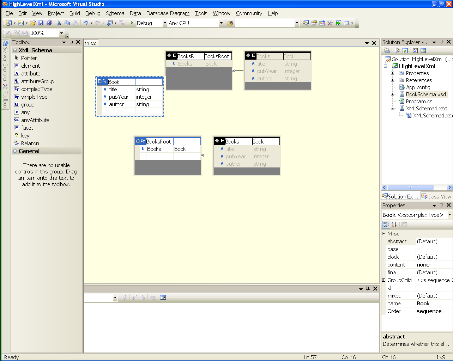Start debugging with the green play icon

click(x=132, y=23)
